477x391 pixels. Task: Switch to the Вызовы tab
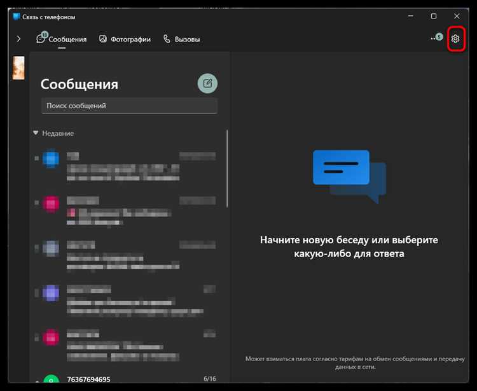(182, 39)
